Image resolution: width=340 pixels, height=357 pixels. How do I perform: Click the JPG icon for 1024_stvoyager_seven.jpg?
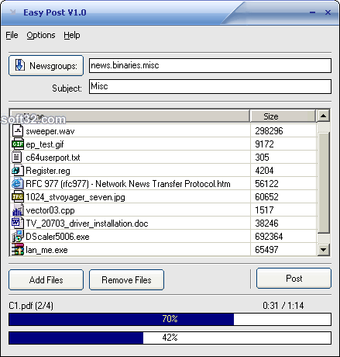coord(18,196)
